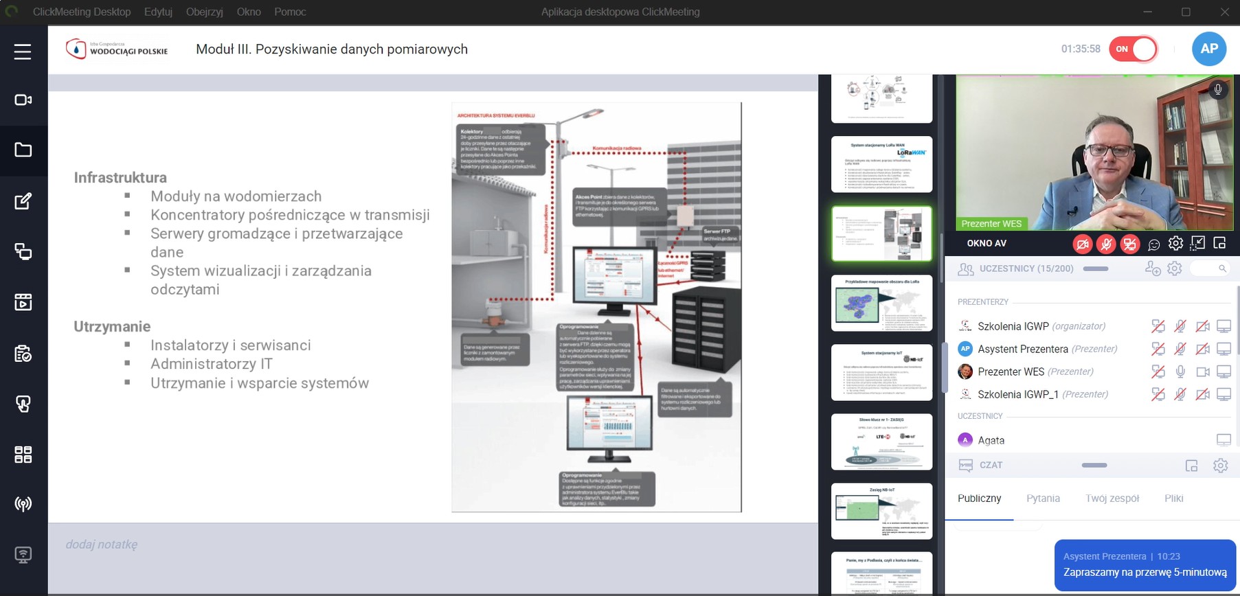Open the broadcast streaming icon in the sidebar
Viewport: 1240px width, 596px height.
click(x=23, y=505)
